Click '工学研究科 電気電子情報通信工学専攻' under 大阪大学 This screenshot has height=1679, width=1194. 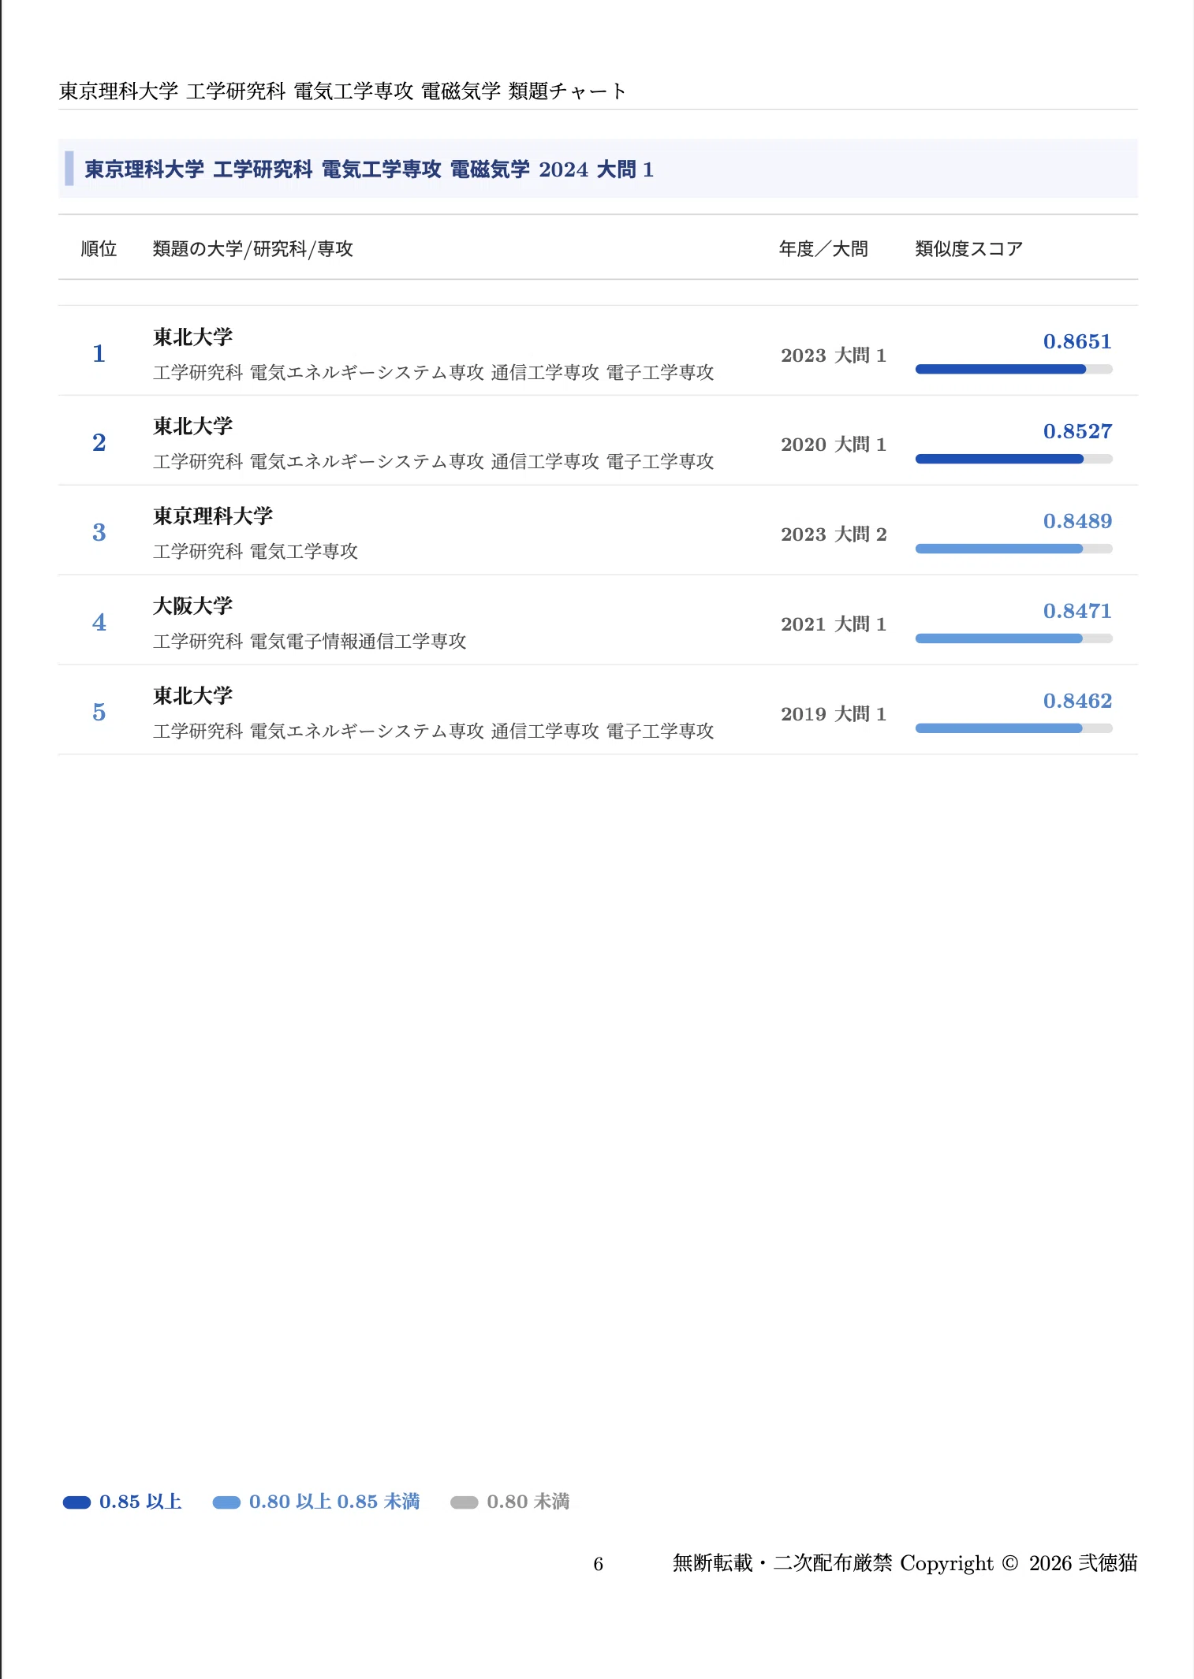(310, 641)
